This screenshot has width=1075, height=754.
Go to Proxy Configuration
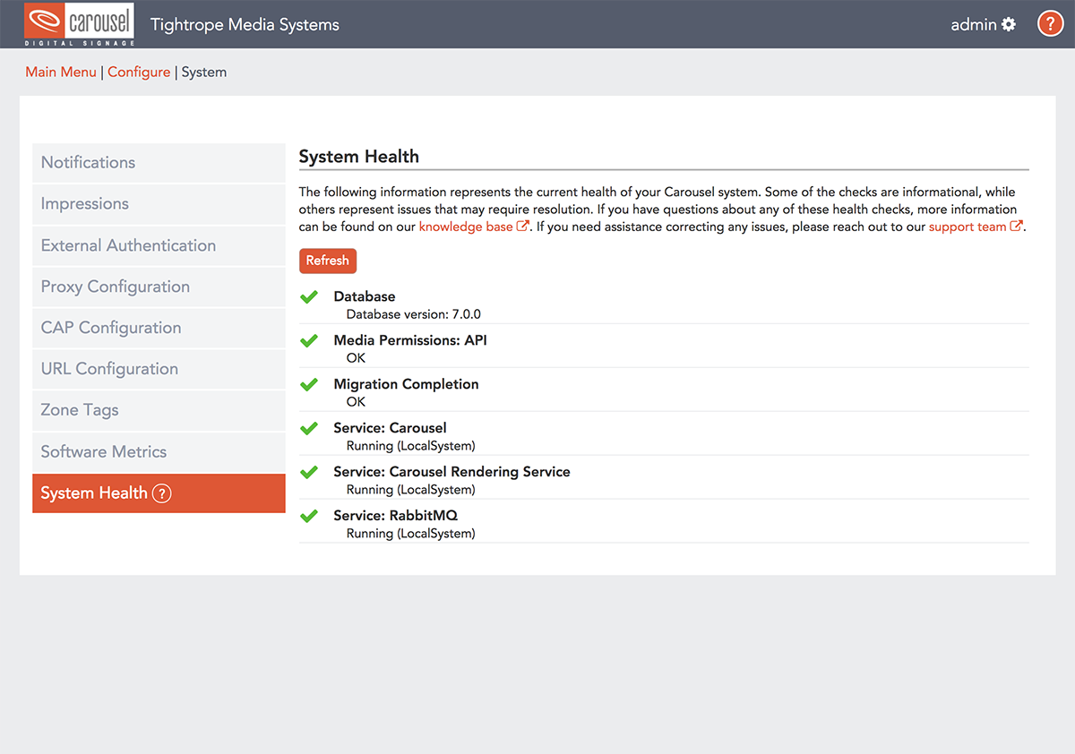[116, 287]
